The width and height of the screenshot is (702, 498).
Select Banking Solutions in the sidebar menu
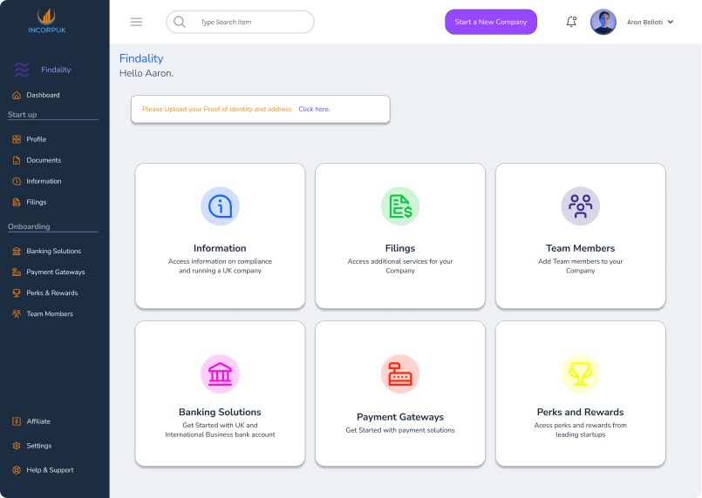coord(54,252)
